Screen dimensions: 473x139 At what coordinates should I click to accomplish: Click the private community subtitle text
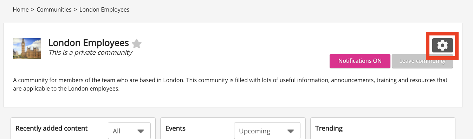point(90,53)
